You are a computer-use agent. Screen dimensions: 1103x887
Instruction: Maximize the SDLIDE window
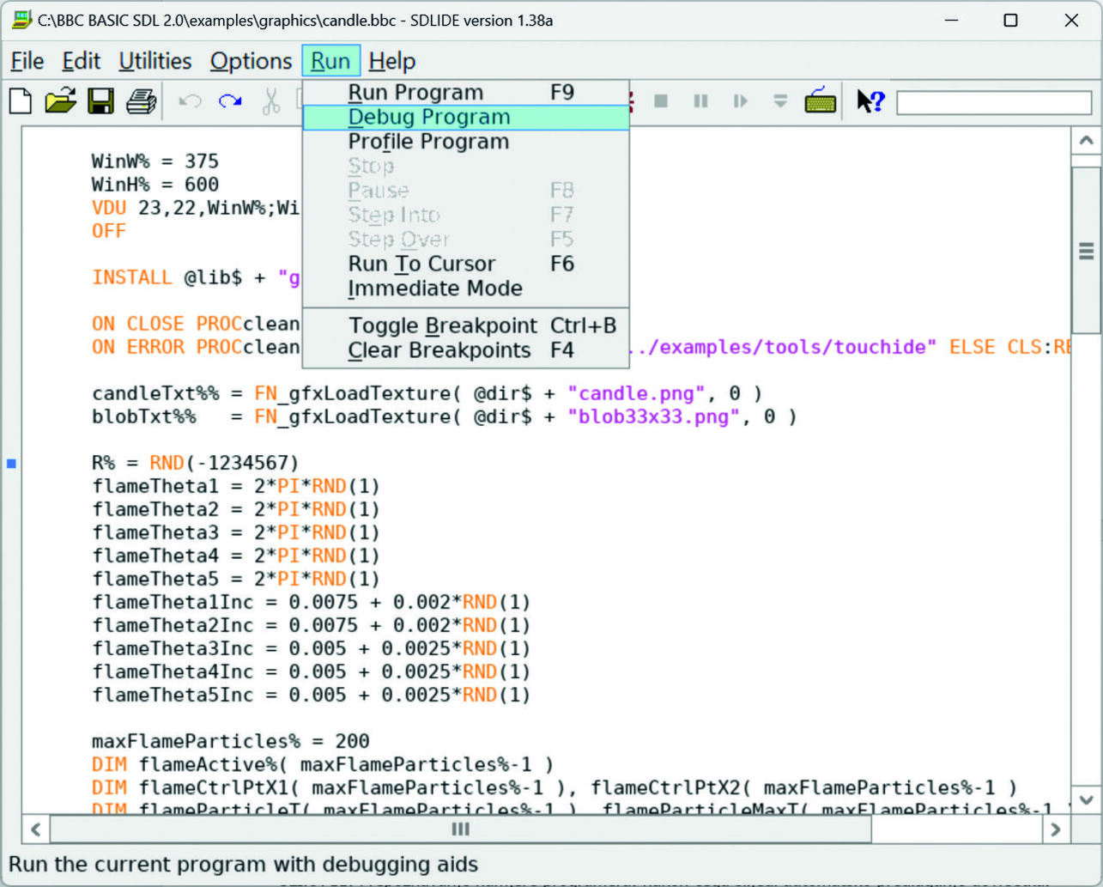click(1011, 20)
